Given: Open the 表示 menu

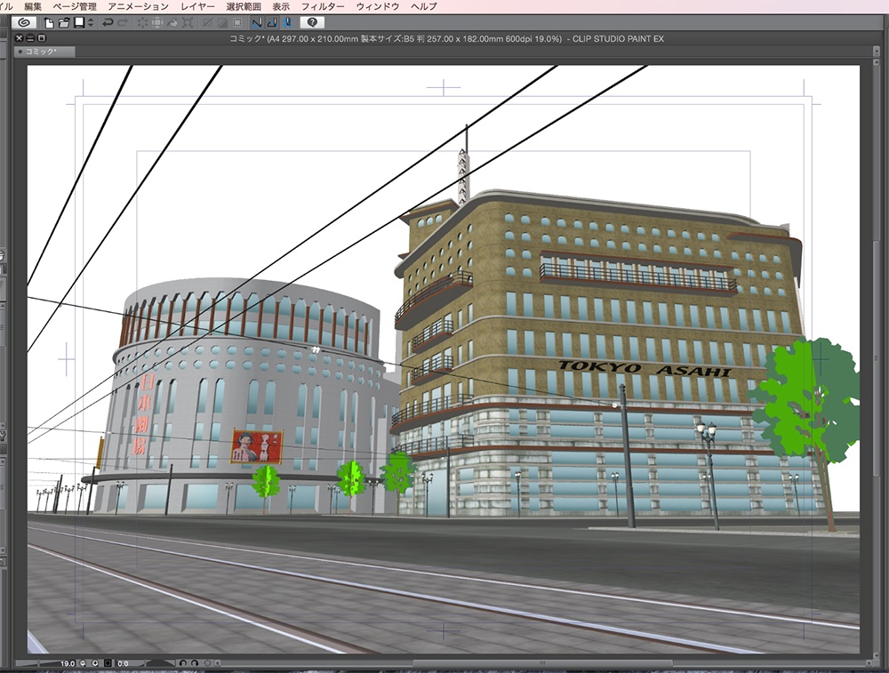Looking at the screenshot, I should [281, 6].
